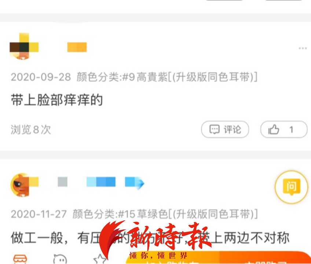Tap the yellow 问 ask-everyone floating button
The image size is (311, 264).
point(291,187)
